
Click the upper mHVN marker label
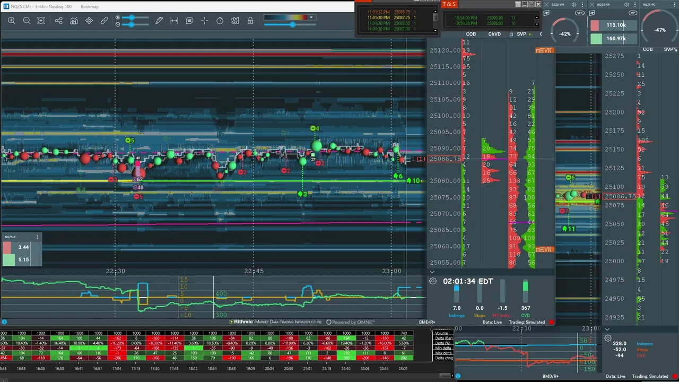pos(544,50)
